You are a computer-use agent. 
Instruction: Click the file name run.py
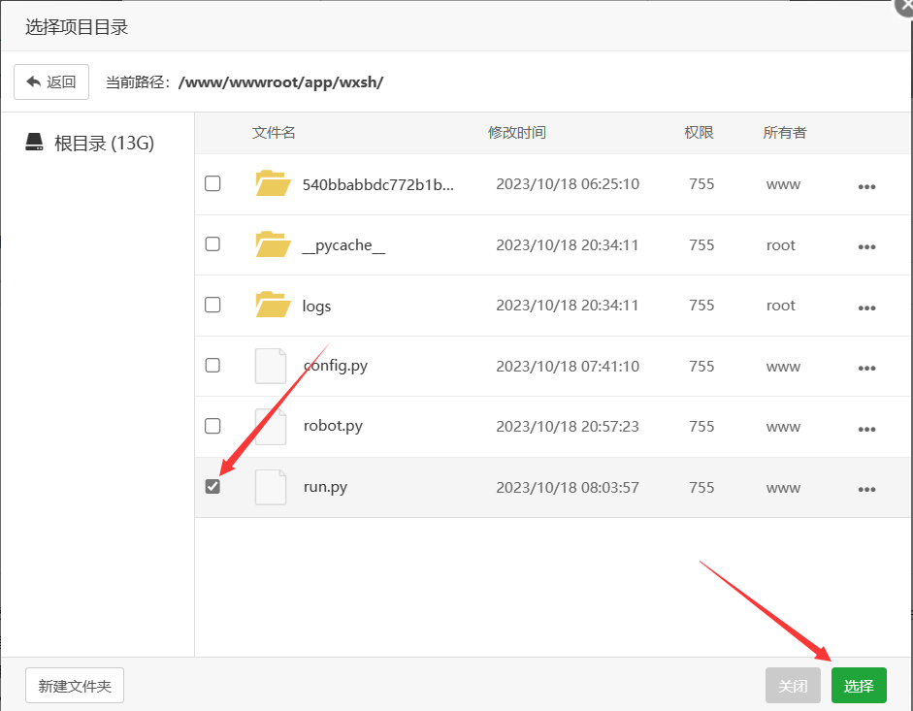(x=325, y=487)
